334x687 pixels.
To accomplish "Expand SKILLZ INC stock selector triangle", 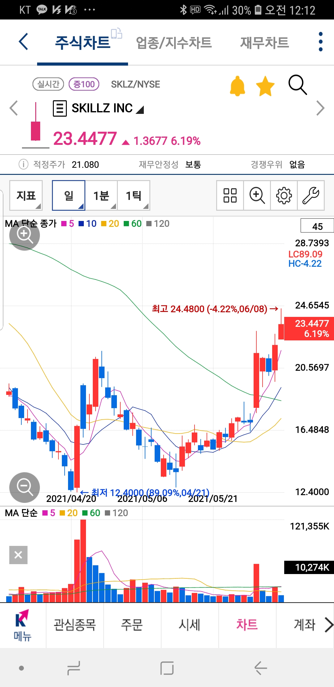I will (x=140, y=110).
